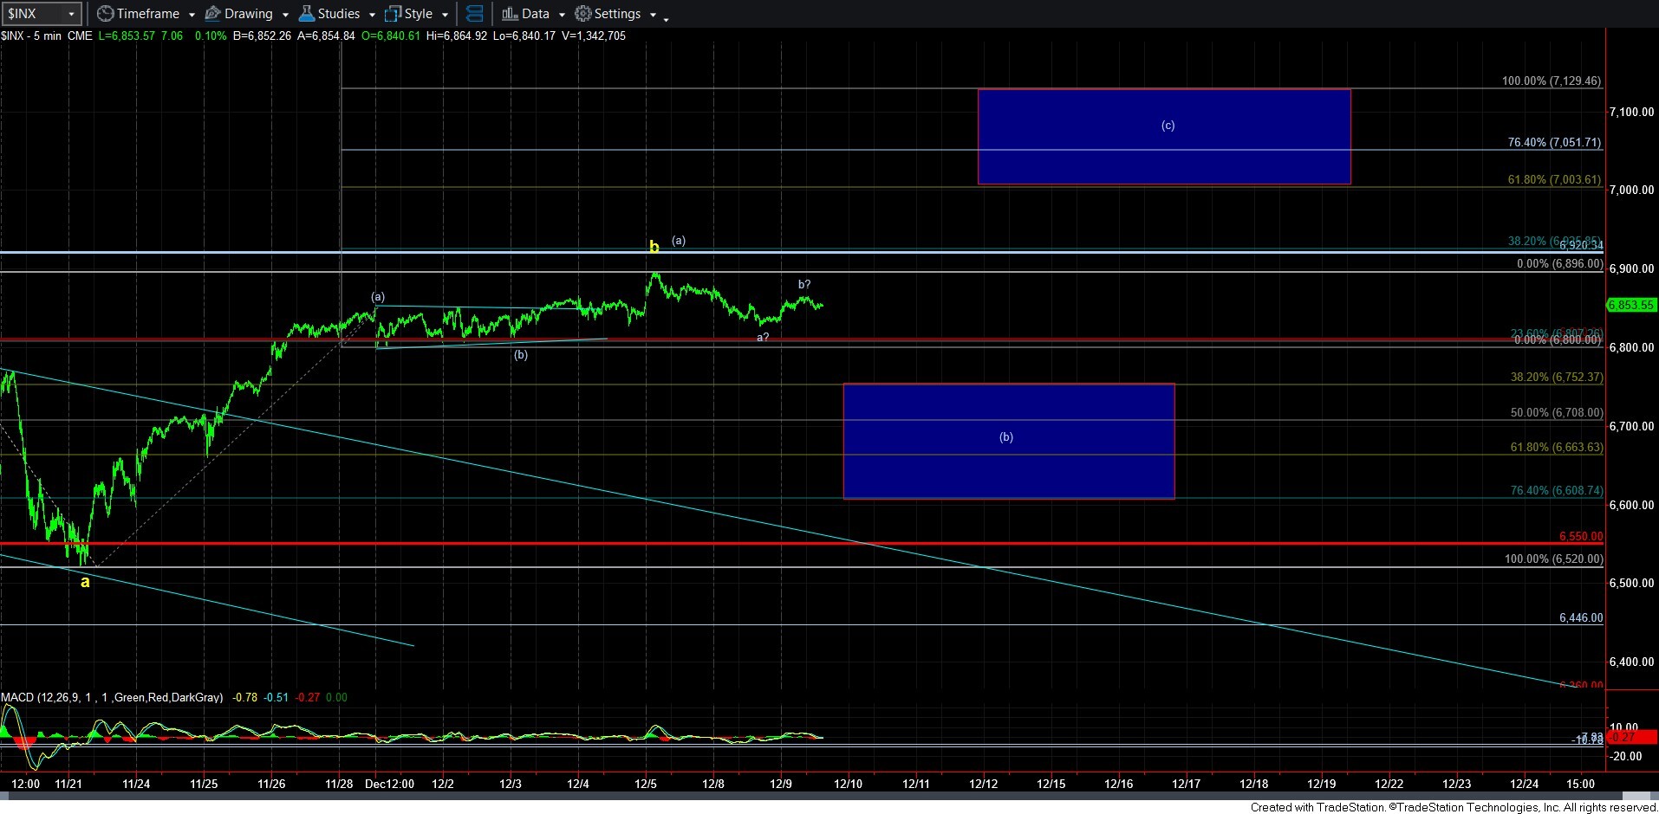
Task: Click the Data bar-chart icon
Action: [510, 14]
